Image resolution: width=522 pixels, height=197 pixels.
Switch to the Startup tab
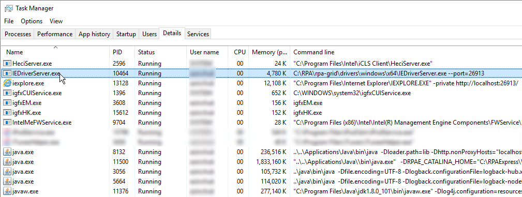pos(126,34)
